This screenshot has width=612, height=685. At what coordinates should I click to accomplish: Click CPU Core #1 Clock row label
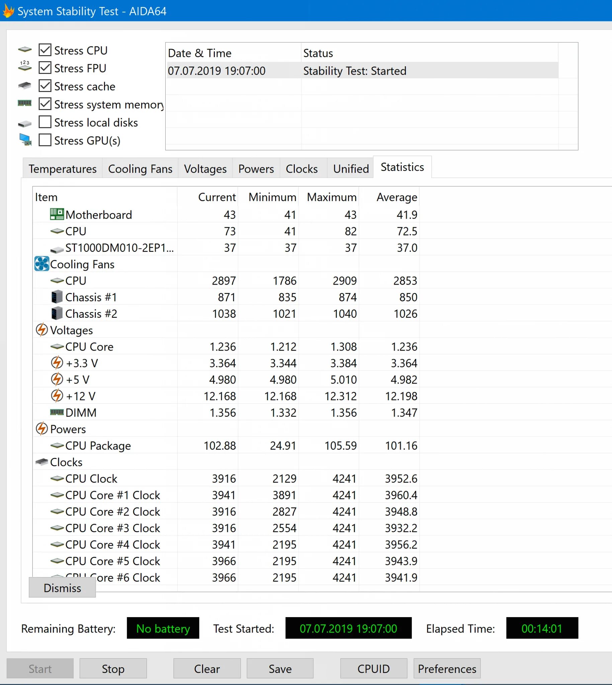point(113,495)
